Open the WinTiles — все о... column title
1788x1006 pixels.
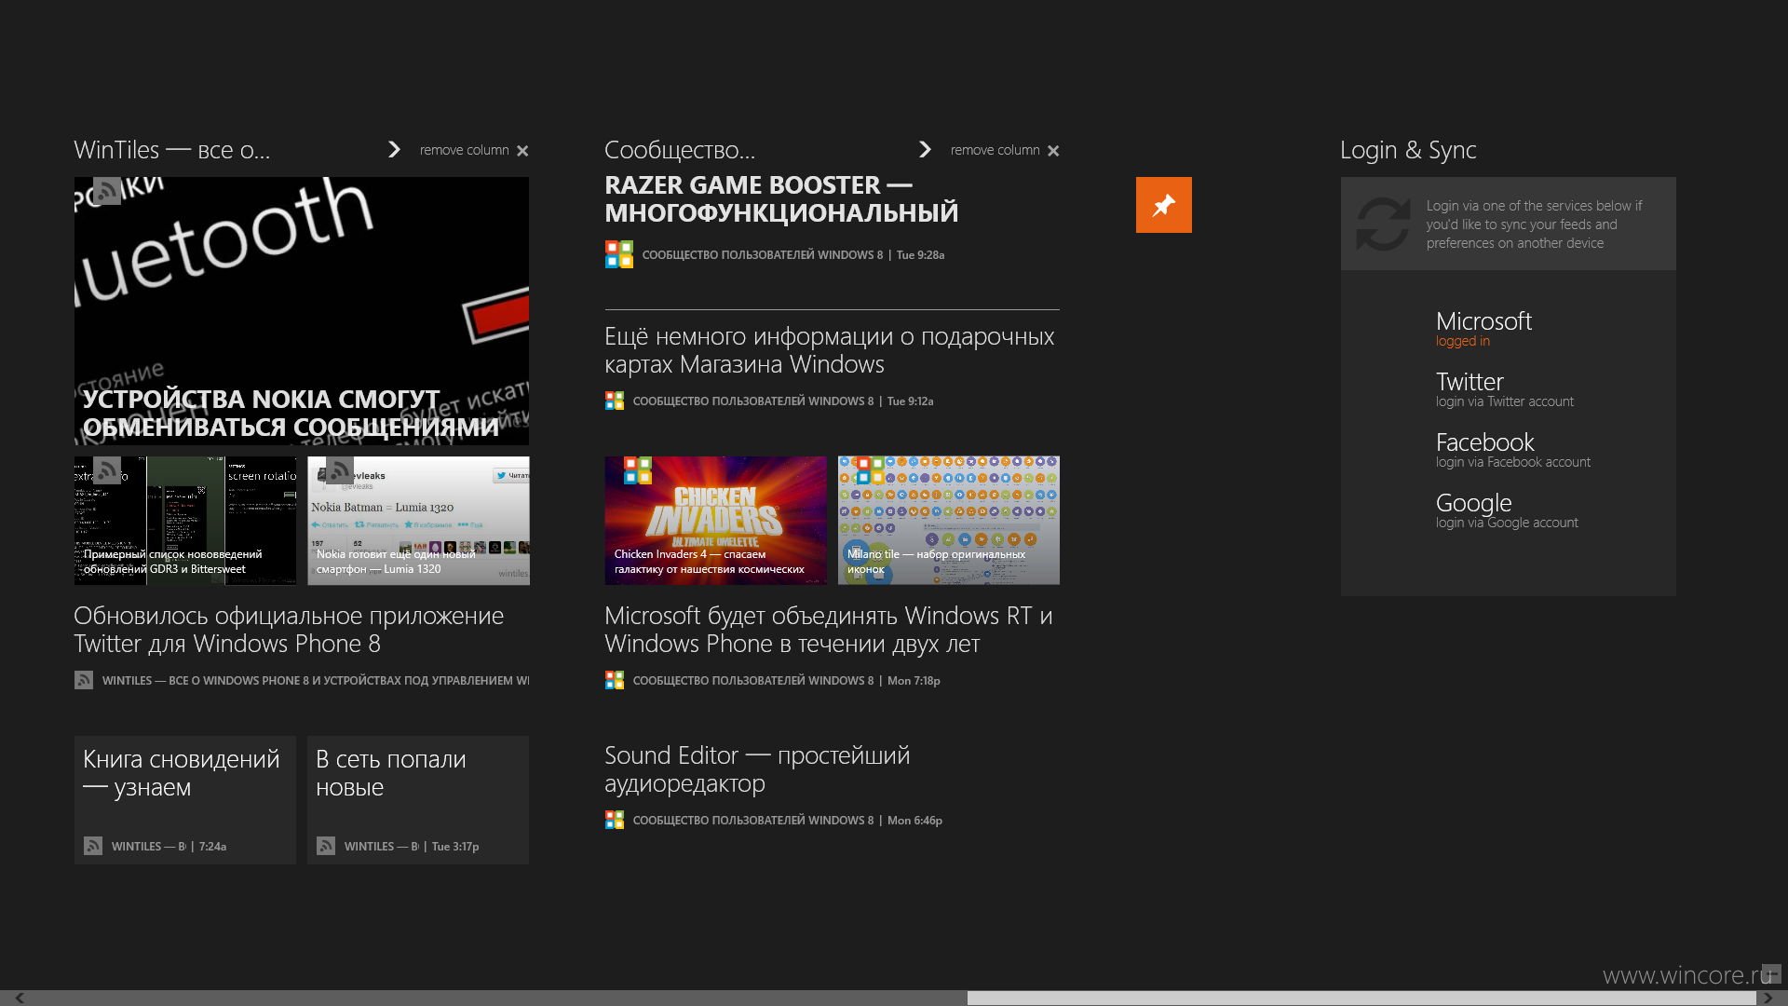tap(172, 150)
